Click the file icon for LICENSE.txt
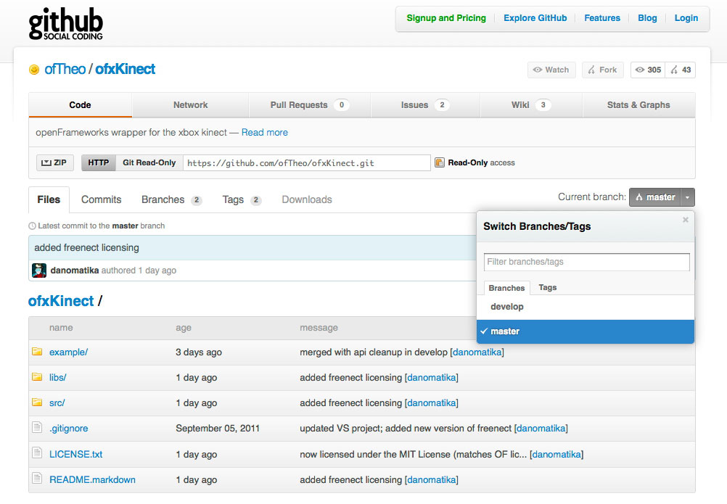 (x=37, y=453)
